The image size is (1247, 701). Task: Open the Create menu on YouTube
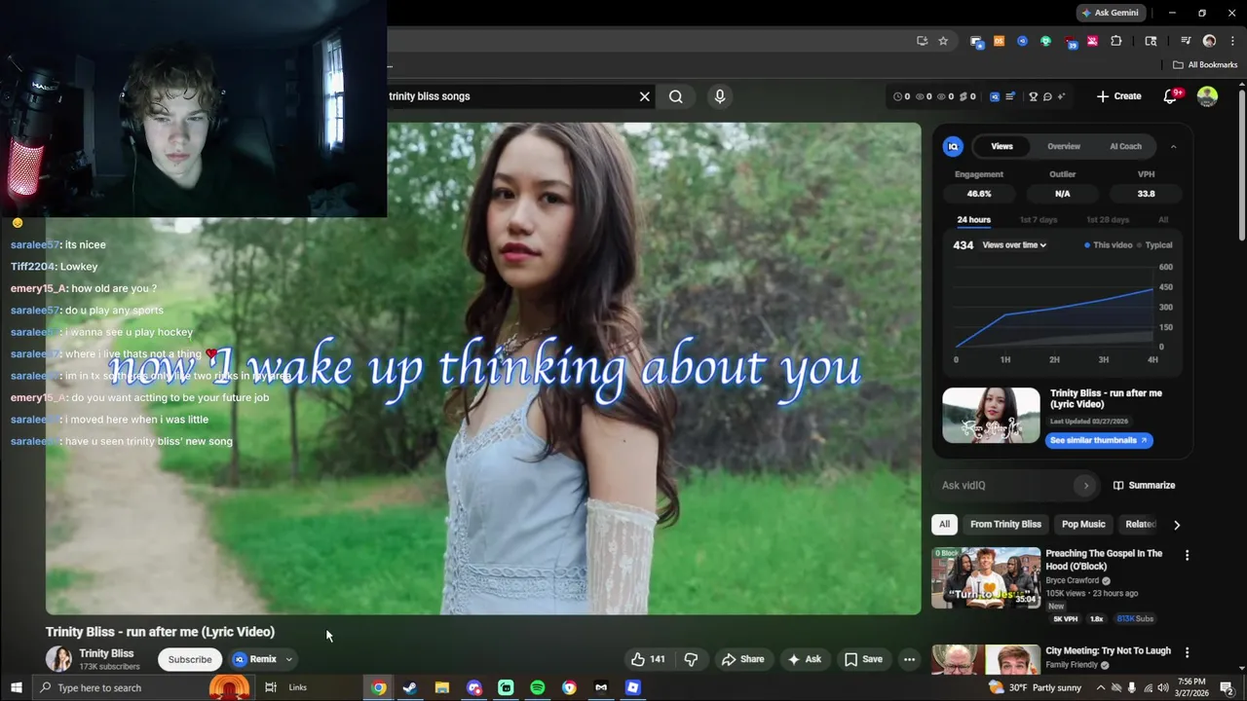point(1118,96)
